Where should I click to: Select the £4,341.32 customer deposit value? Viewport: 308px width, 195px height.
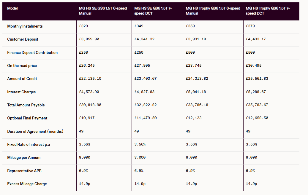point(144,39)
